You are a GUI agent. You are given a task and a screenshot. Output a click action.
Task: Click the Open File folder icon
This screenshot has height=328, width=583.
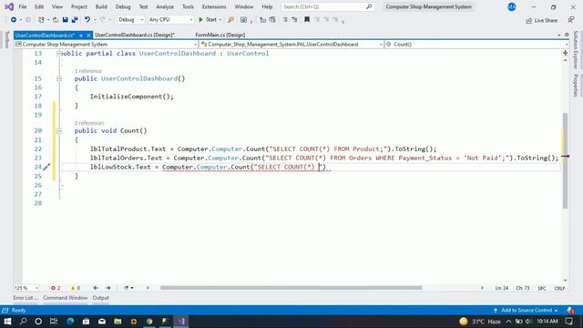pyautogui.click(x=56, y=20)
